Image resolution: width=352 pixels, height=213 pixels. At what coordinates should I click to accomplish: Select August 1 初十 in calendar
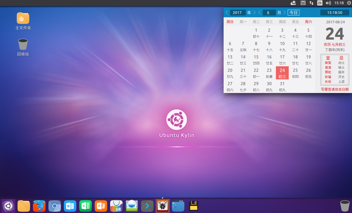click(256, 33)
